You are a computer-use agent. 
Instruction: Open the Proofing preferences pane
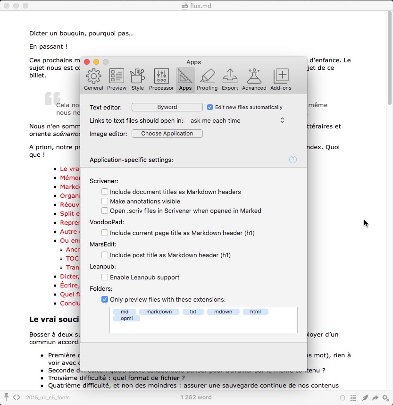207,80
